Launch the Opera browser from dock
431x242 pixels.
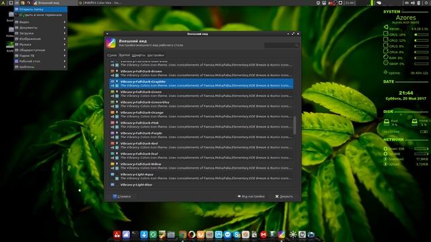click(191, 235)
